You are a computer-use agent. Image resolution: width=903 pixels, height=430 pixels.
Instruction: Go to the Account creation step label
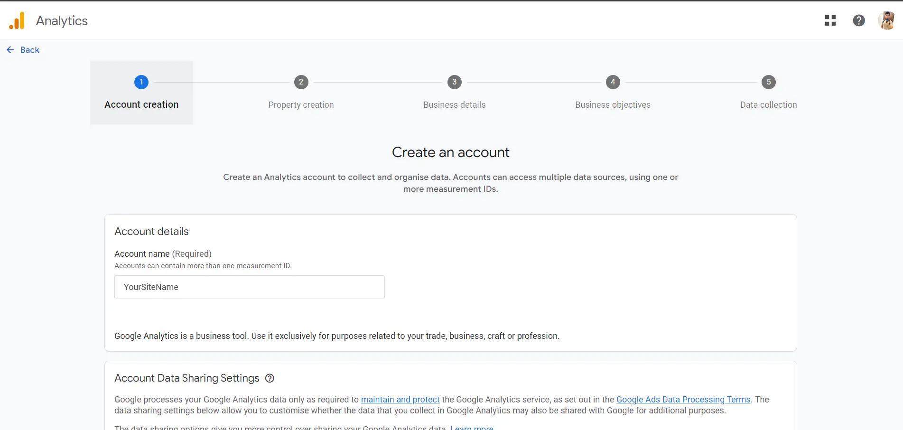point(141,104)
